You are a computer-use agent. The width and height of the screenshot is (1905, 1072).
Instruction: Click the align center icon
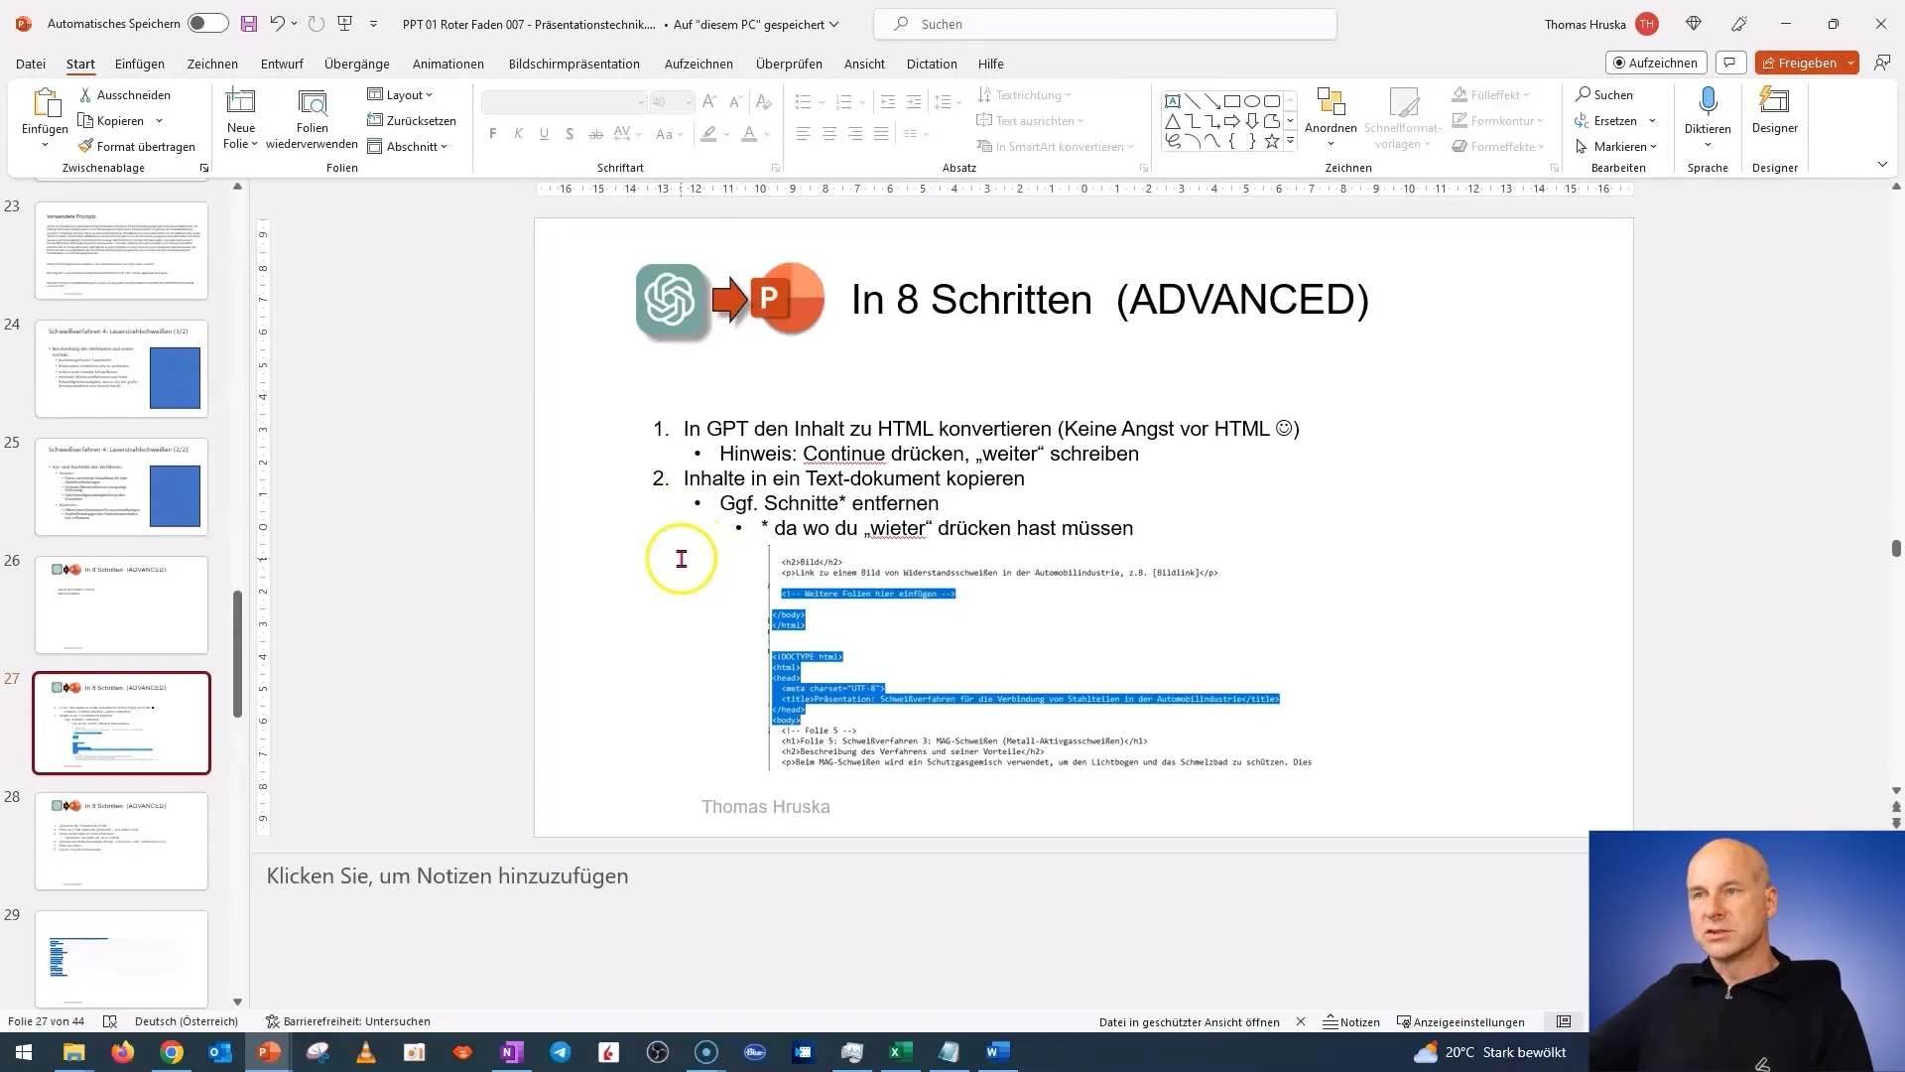click(829, 134)
